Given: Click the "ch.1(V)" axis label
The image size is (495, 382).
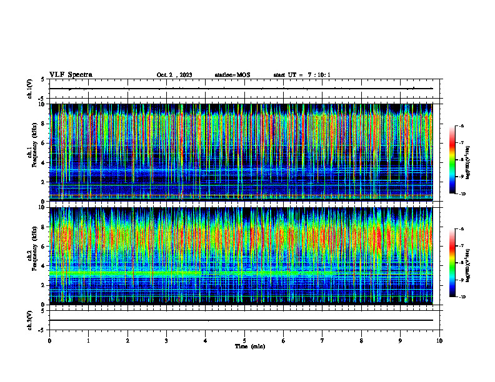Looking at the screenshot, I should [30, 89].
